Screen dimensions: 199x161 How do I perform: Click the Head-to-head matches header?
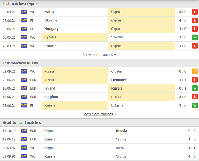pyautogui.click(x=22, y=123)
